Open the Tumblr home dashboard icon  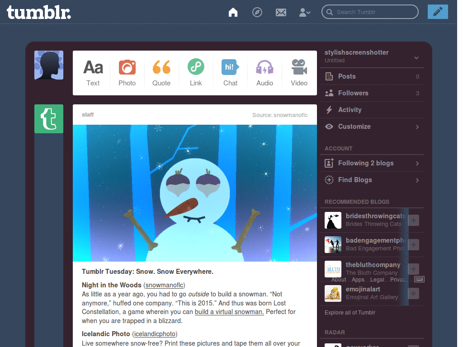tap(233, 12)
